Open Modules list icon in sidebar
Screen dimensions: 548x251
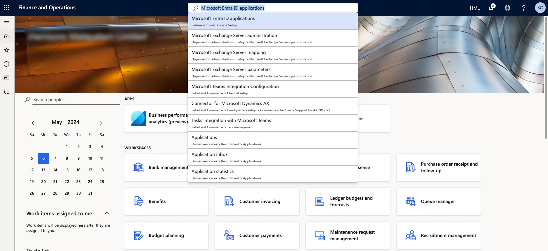(x=6, y=92)
